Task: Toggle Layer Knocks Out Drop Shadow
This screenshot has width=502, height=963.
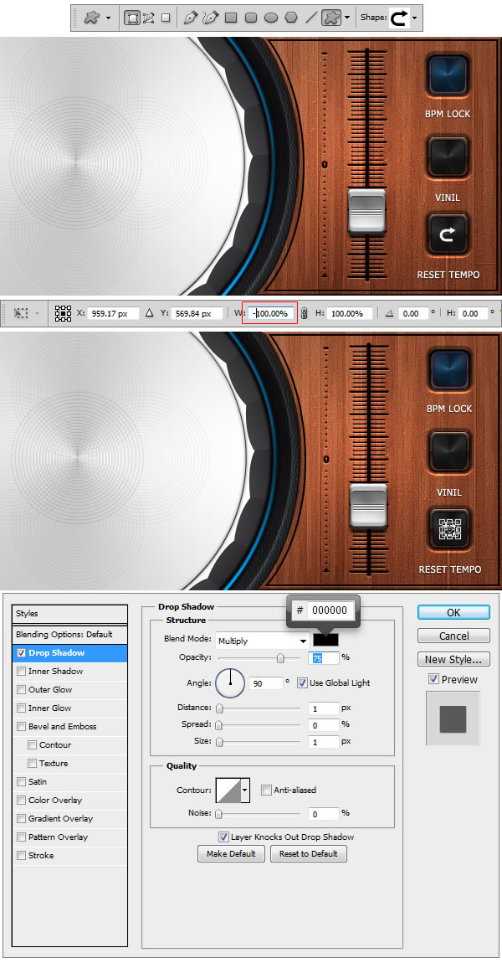Action: [223, 837]
